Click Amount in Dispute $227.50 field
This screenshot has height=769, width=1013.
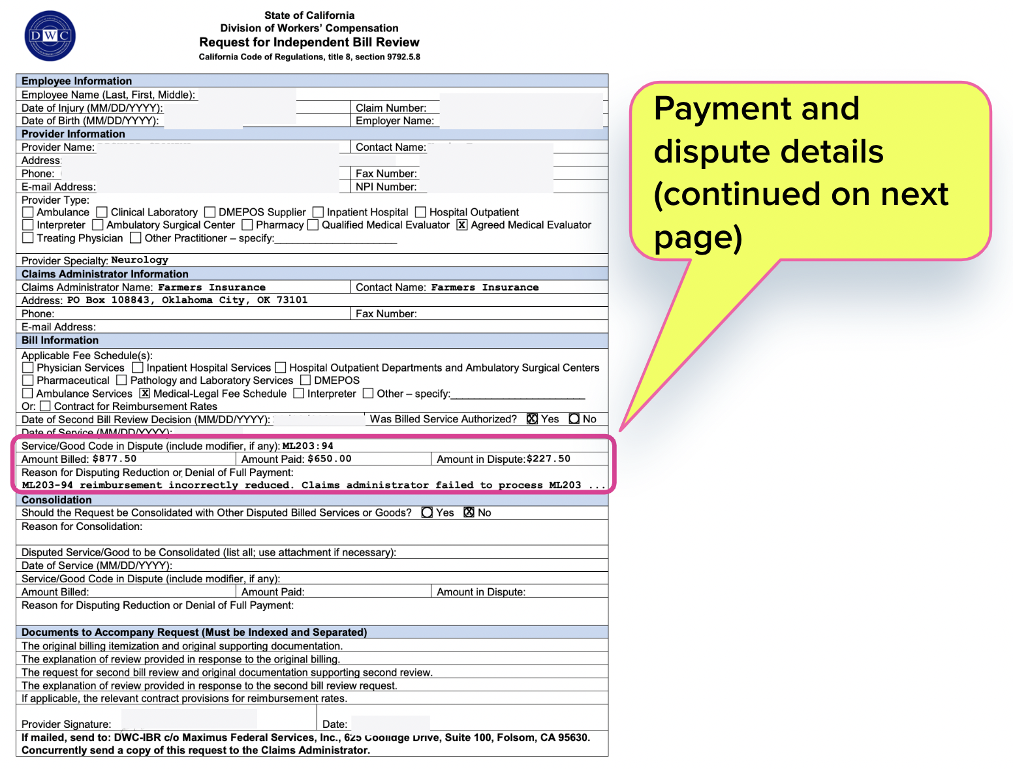(x=520, y=459)
